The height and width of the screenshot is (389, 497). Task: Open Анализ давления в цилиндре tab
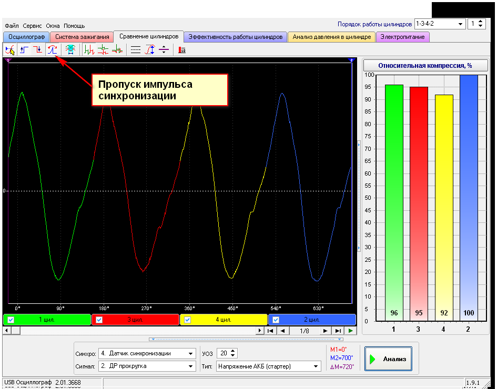(x=331, y=37)
